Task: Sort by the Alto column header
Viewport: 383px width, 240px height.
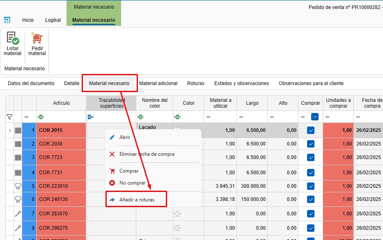Action: pyautogui.click(x=283, y=103)
